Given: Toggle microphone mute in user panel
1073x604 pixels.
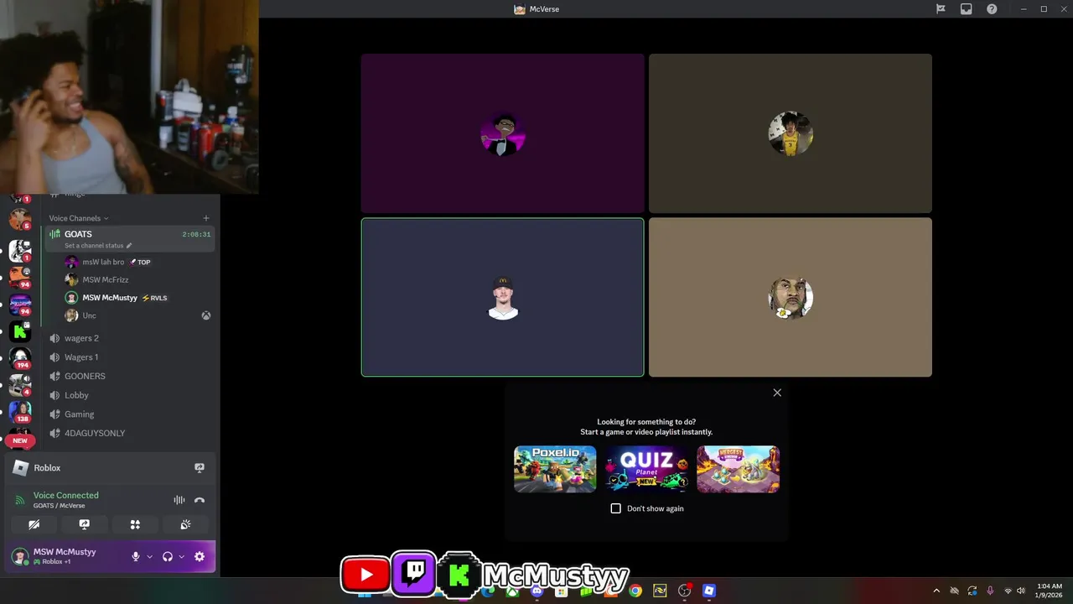Looking at the screenshot, I should 136,556.
